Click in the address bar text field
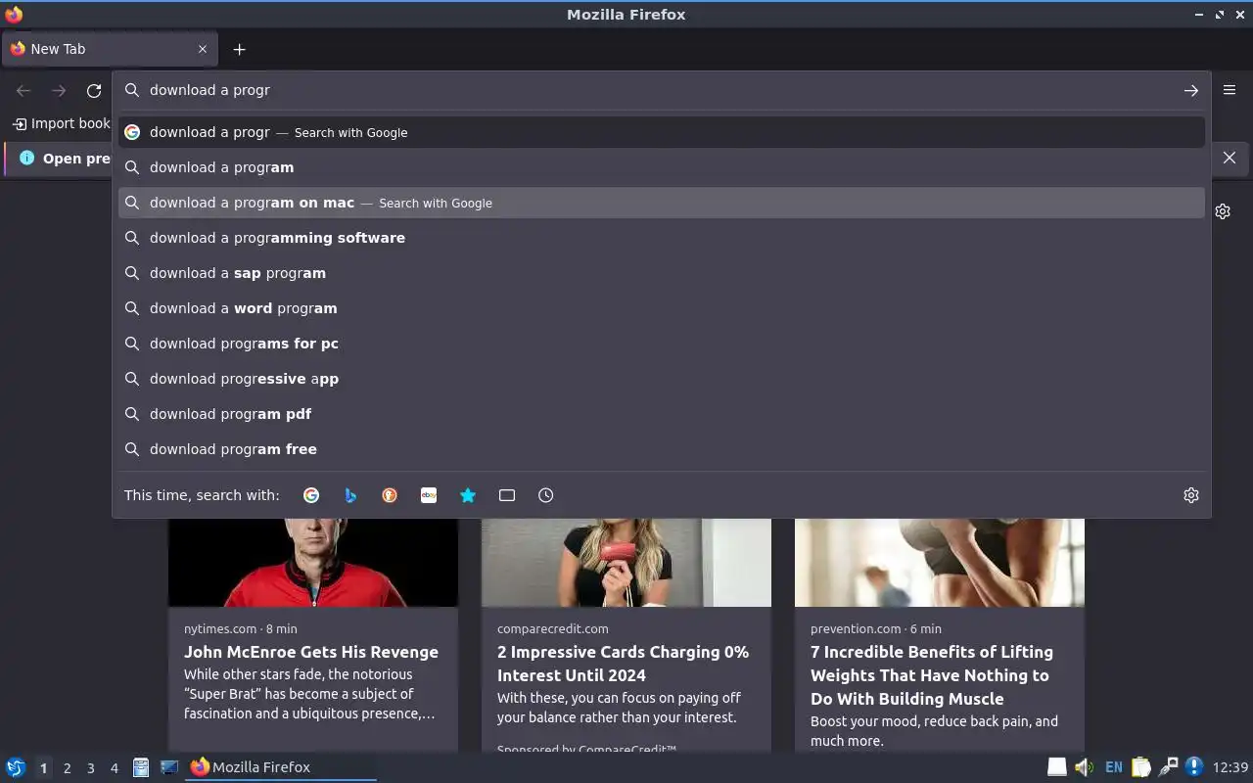Viewport: 1253px width, 783px height. (661, 90)
